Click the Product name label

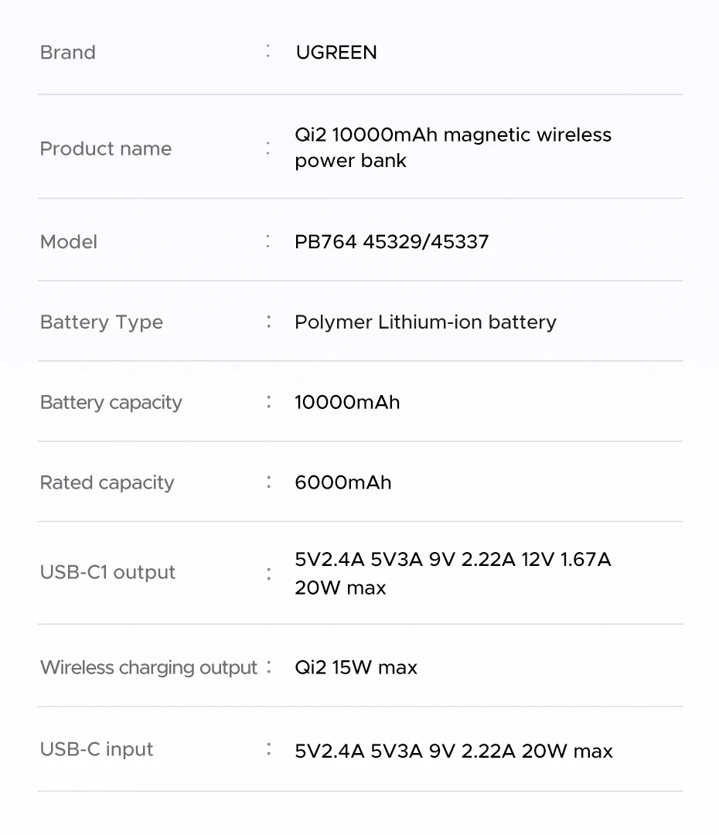click(x=105, y=148)
